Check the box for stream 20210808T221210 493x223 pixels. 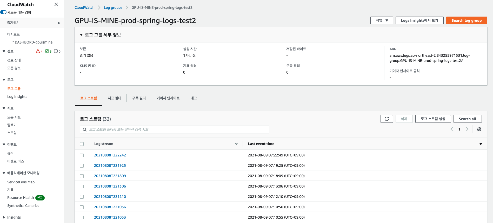82,197
